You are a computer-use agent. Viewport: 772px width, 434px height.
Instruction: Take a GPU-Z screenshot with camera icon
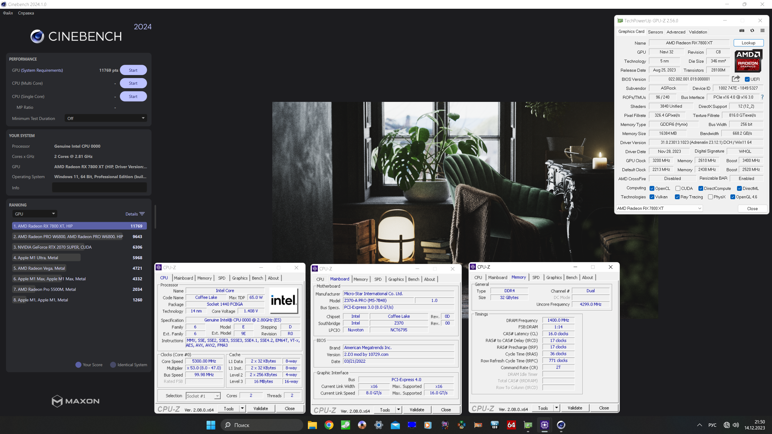pos(742,30)
